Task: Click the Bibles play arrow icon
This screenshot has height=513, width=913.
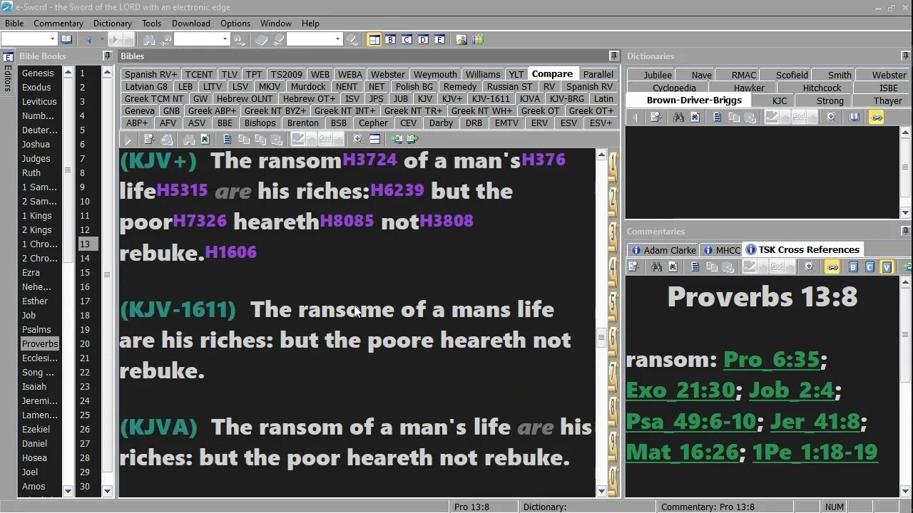Action: click(x=128, y=139)
